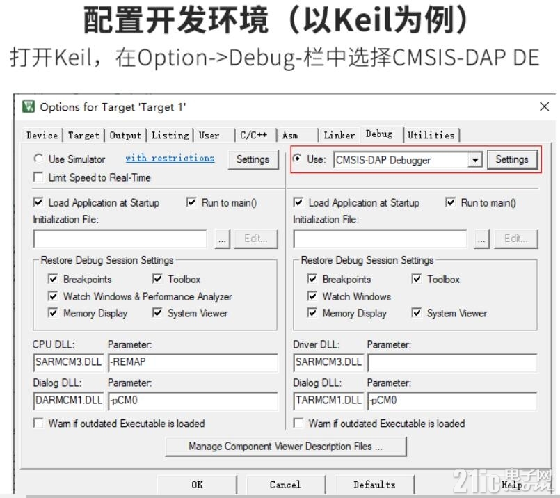
Task: Open the Listing tab
Action: click(x=170, y=136)
